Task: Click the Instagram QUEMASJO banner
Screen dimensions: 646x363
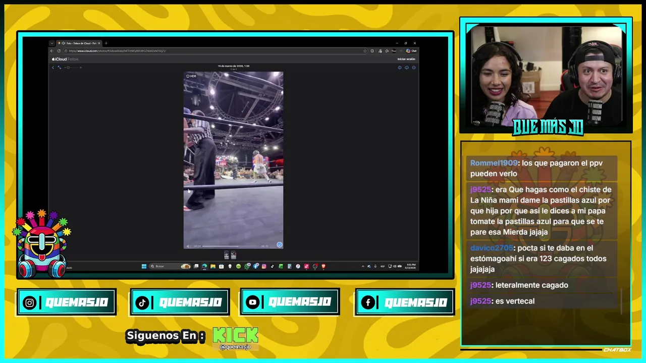Action: (x=67, y=302)
